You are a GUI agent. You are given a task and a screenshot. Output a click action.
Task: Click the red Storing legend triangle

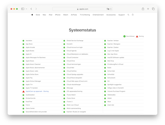tap(137, 36)
